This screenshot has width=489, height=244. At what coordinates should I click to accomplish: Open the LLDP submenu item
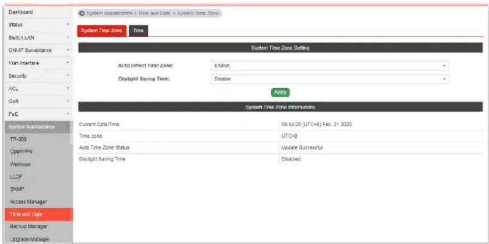[x=39, y=177]
